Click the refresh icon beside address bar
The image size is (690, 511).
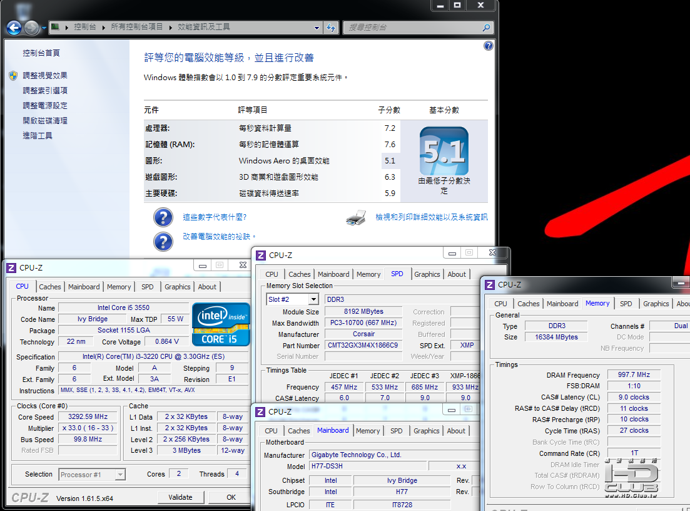pos(331,28)
